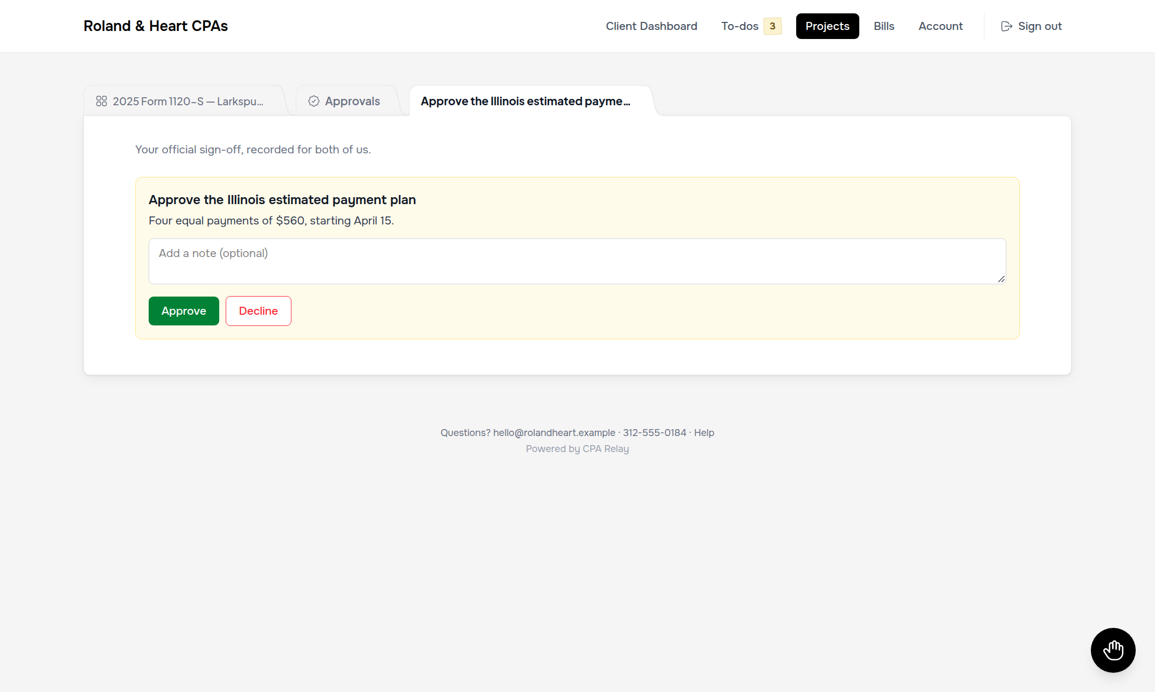Viewport: 1155px width, 692px height.
Task: Open the 2025 Form 1120-S breadcrumb tab
Action: click(x=184, y=101)
